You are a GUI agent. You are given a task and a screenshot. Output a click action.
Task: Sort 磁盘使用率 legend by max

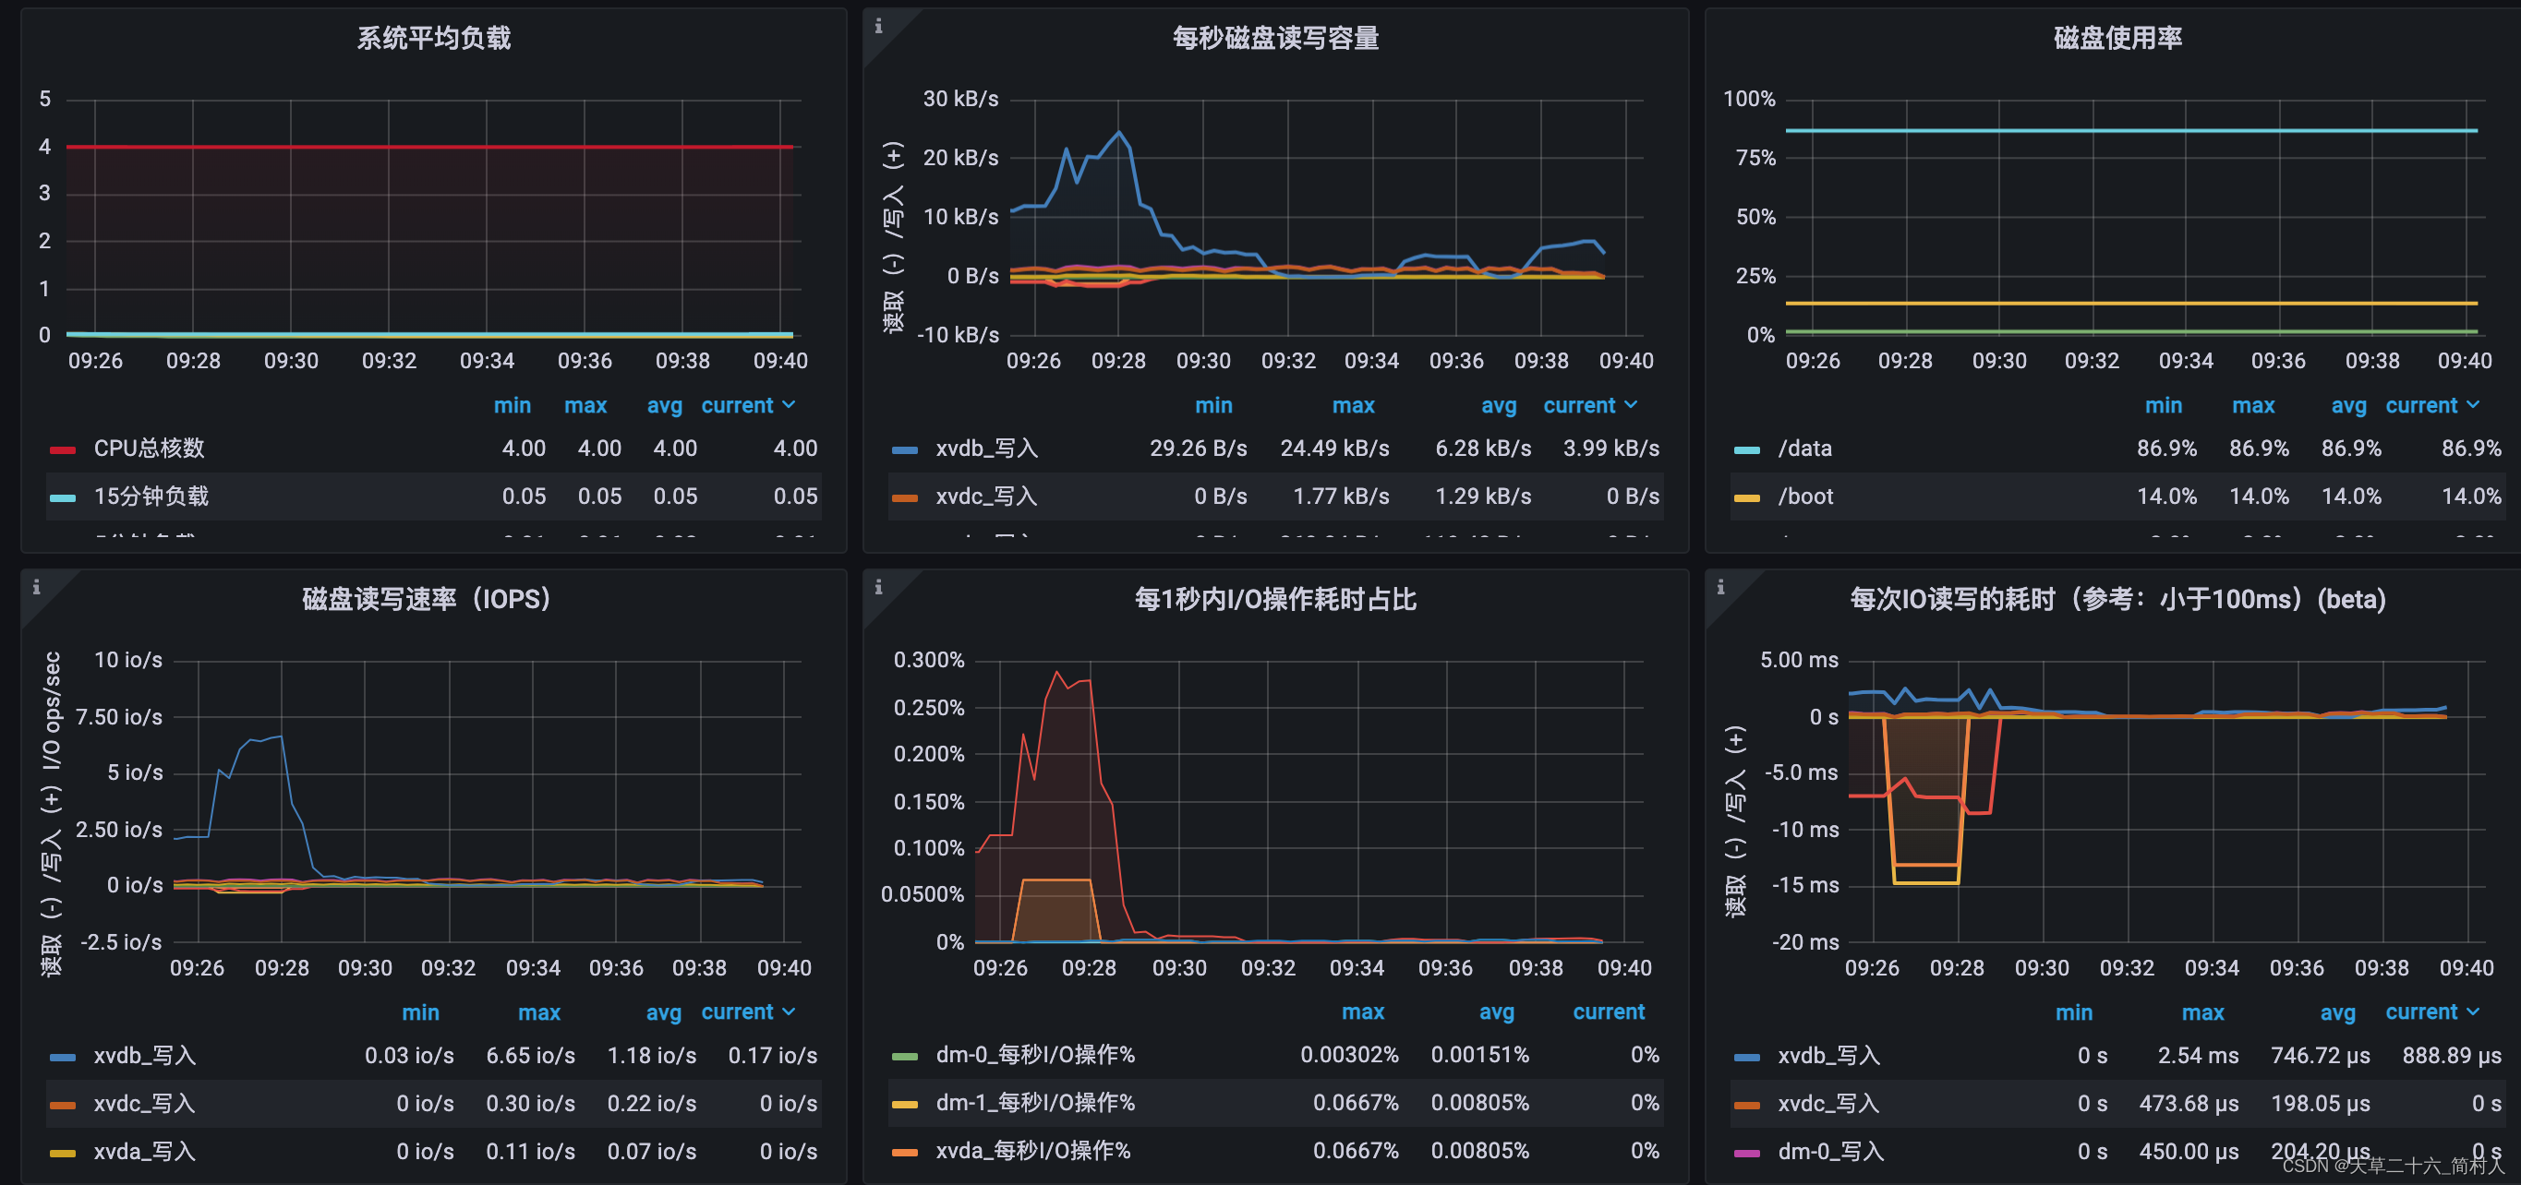pos(2253,405)
